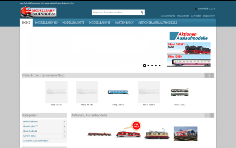Click the Roco 70767 product name
236x148 pixels.
[56, 105]
